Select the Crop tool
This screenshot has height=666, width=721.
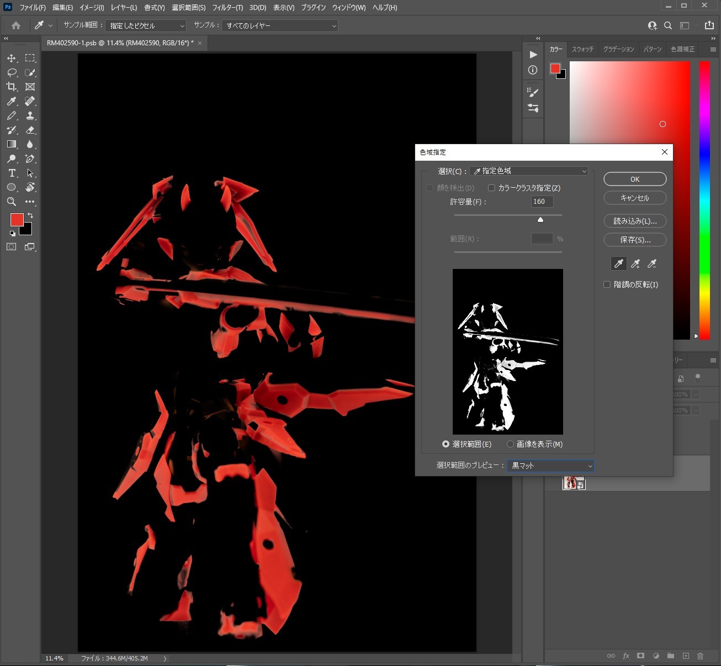[12, 87]
